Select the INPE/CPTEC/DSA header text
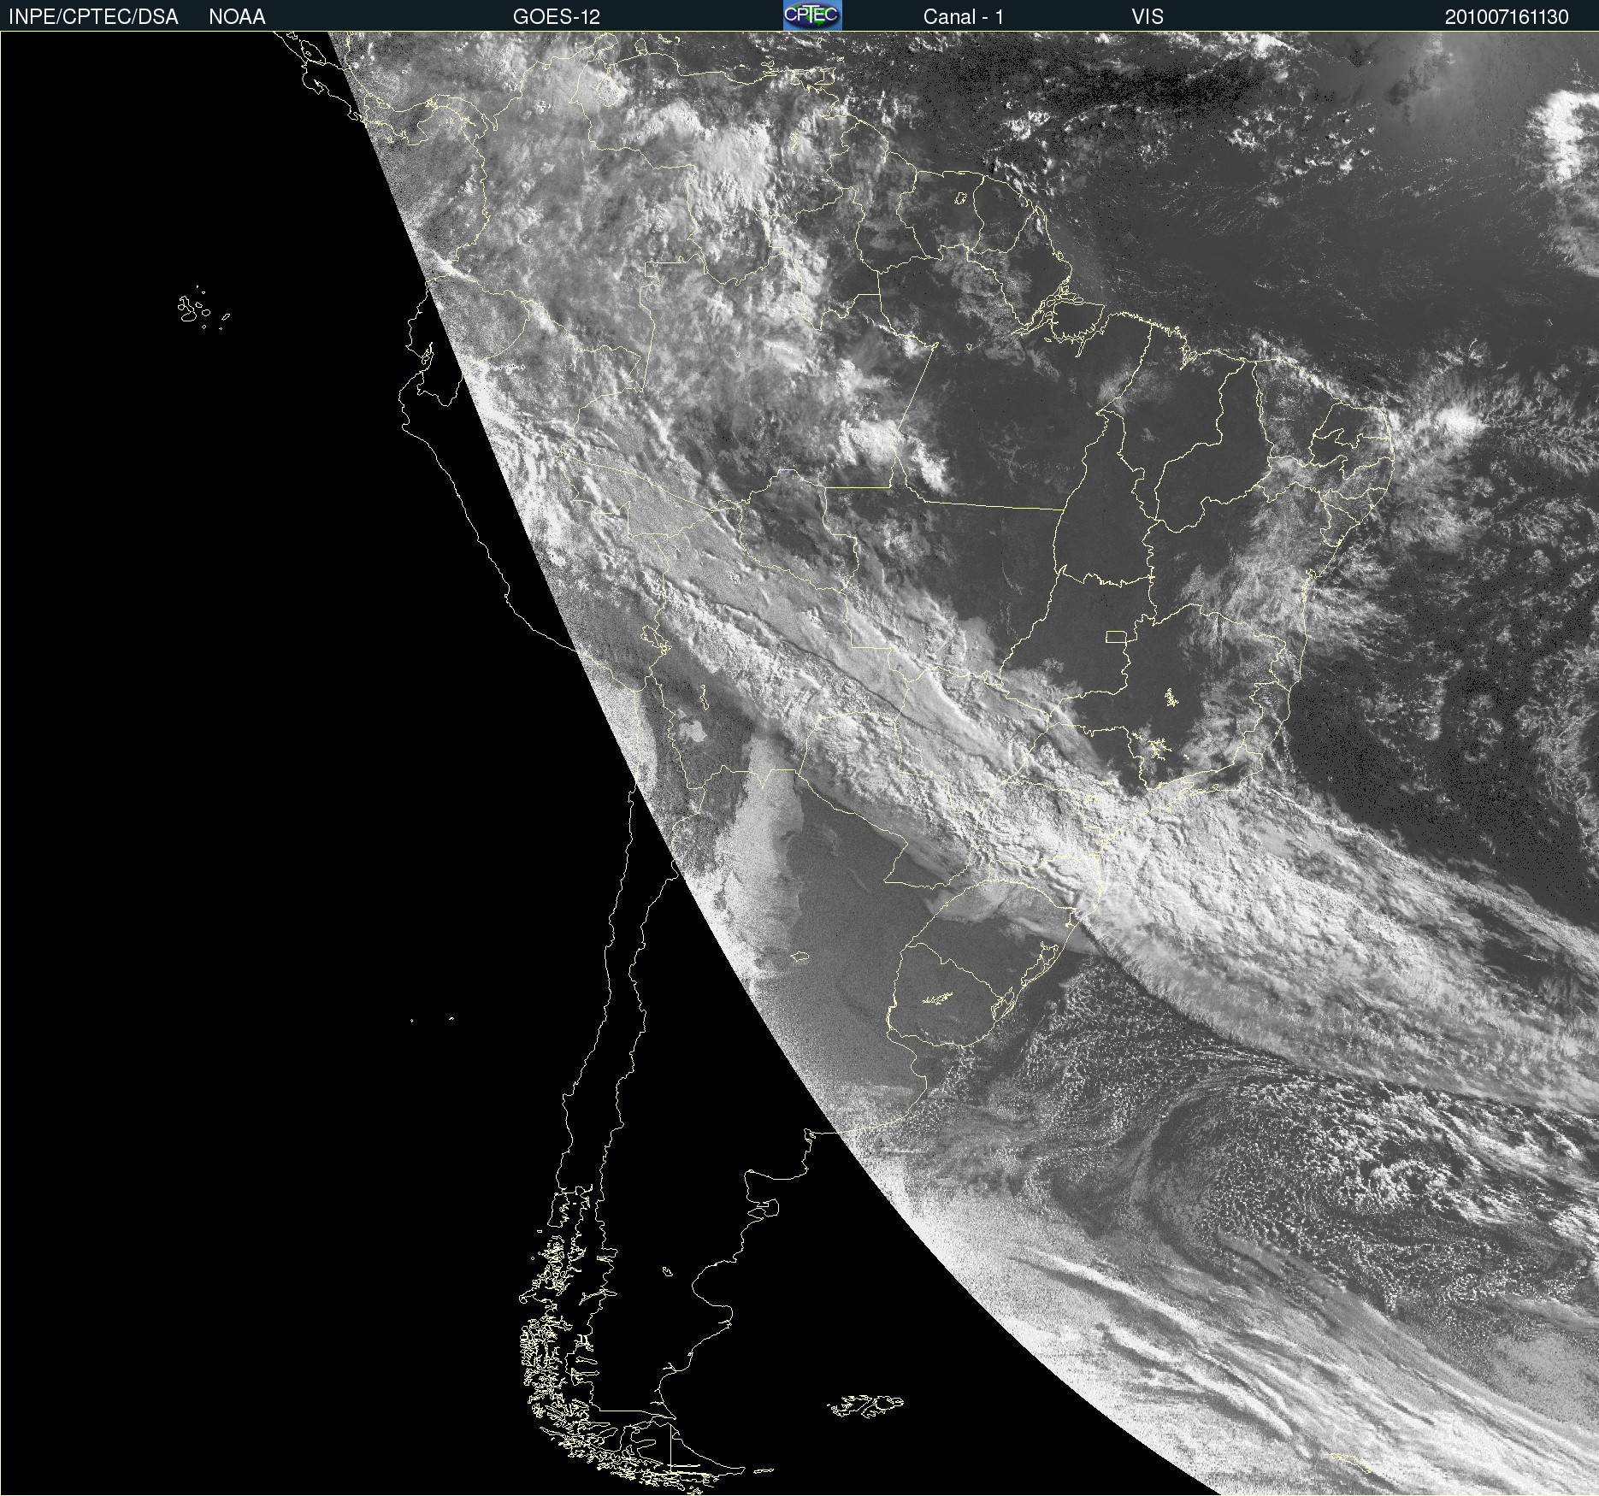 coord(93,17)
